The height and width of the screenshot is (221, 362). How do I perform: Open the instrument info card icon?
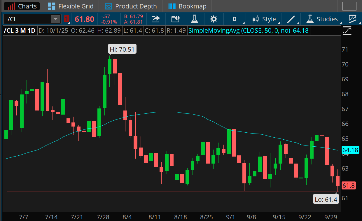(175, 19)
